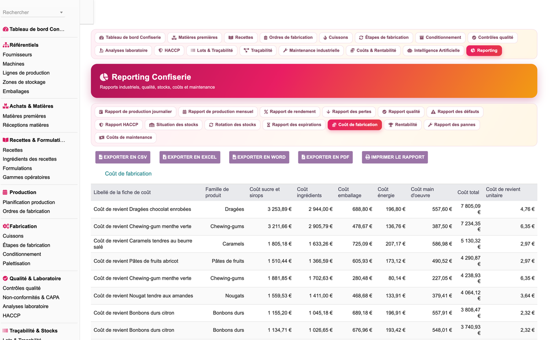
Task: Click the Coûts & Rentabilité coins icon
Action: [x=352, y=50]
